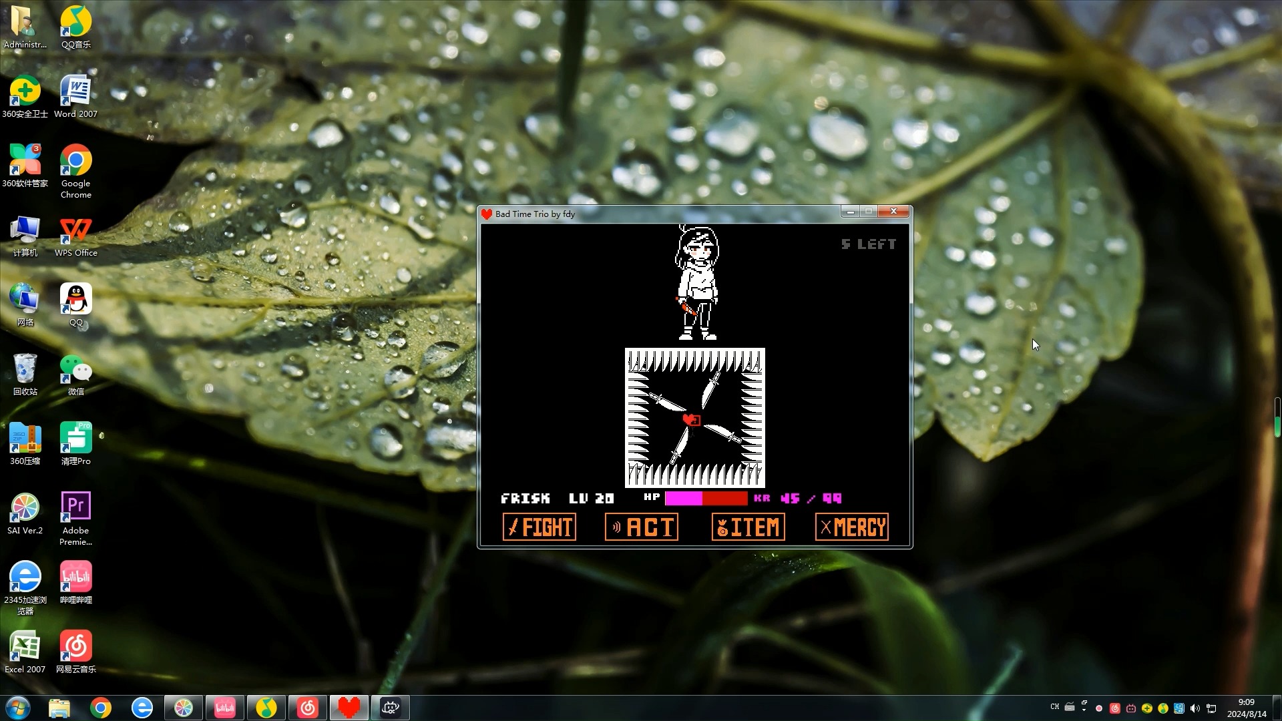Open the Adobe Premiere desktop shortcut
1282x721 pixels.
coord(76,519)
